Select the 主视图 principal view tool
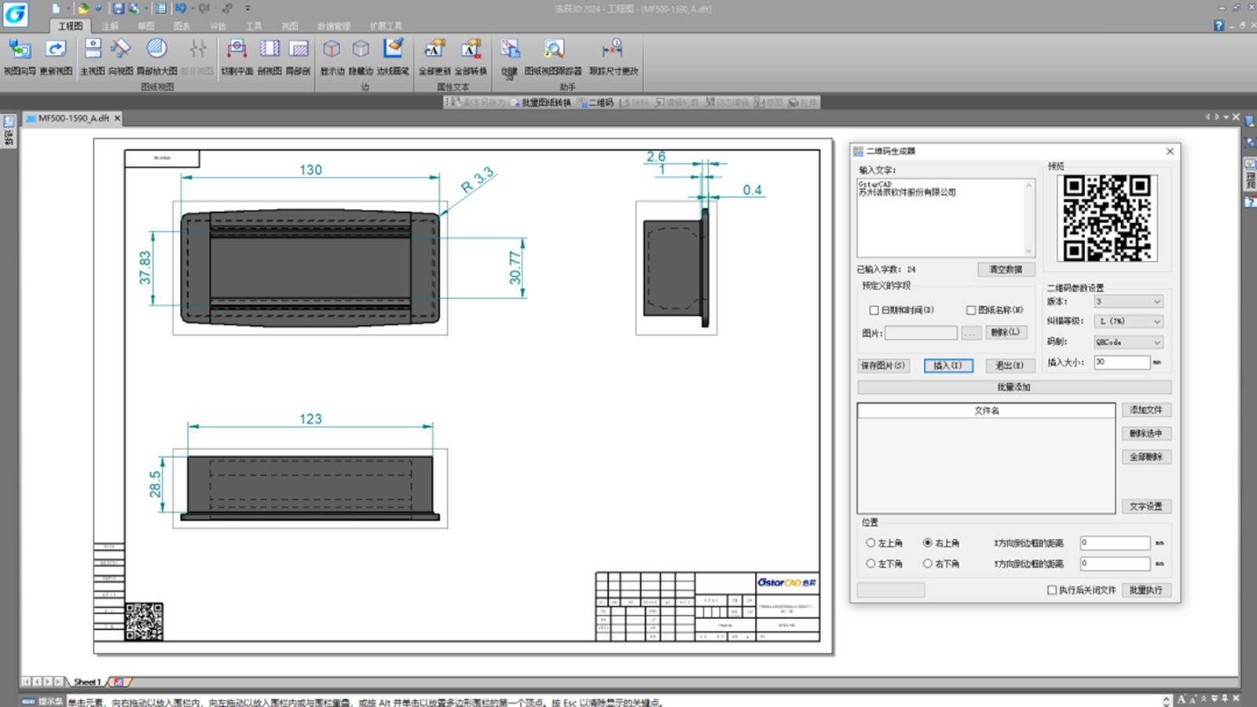This screenshot has width=1257, height=707. click(x=93, y=57)
